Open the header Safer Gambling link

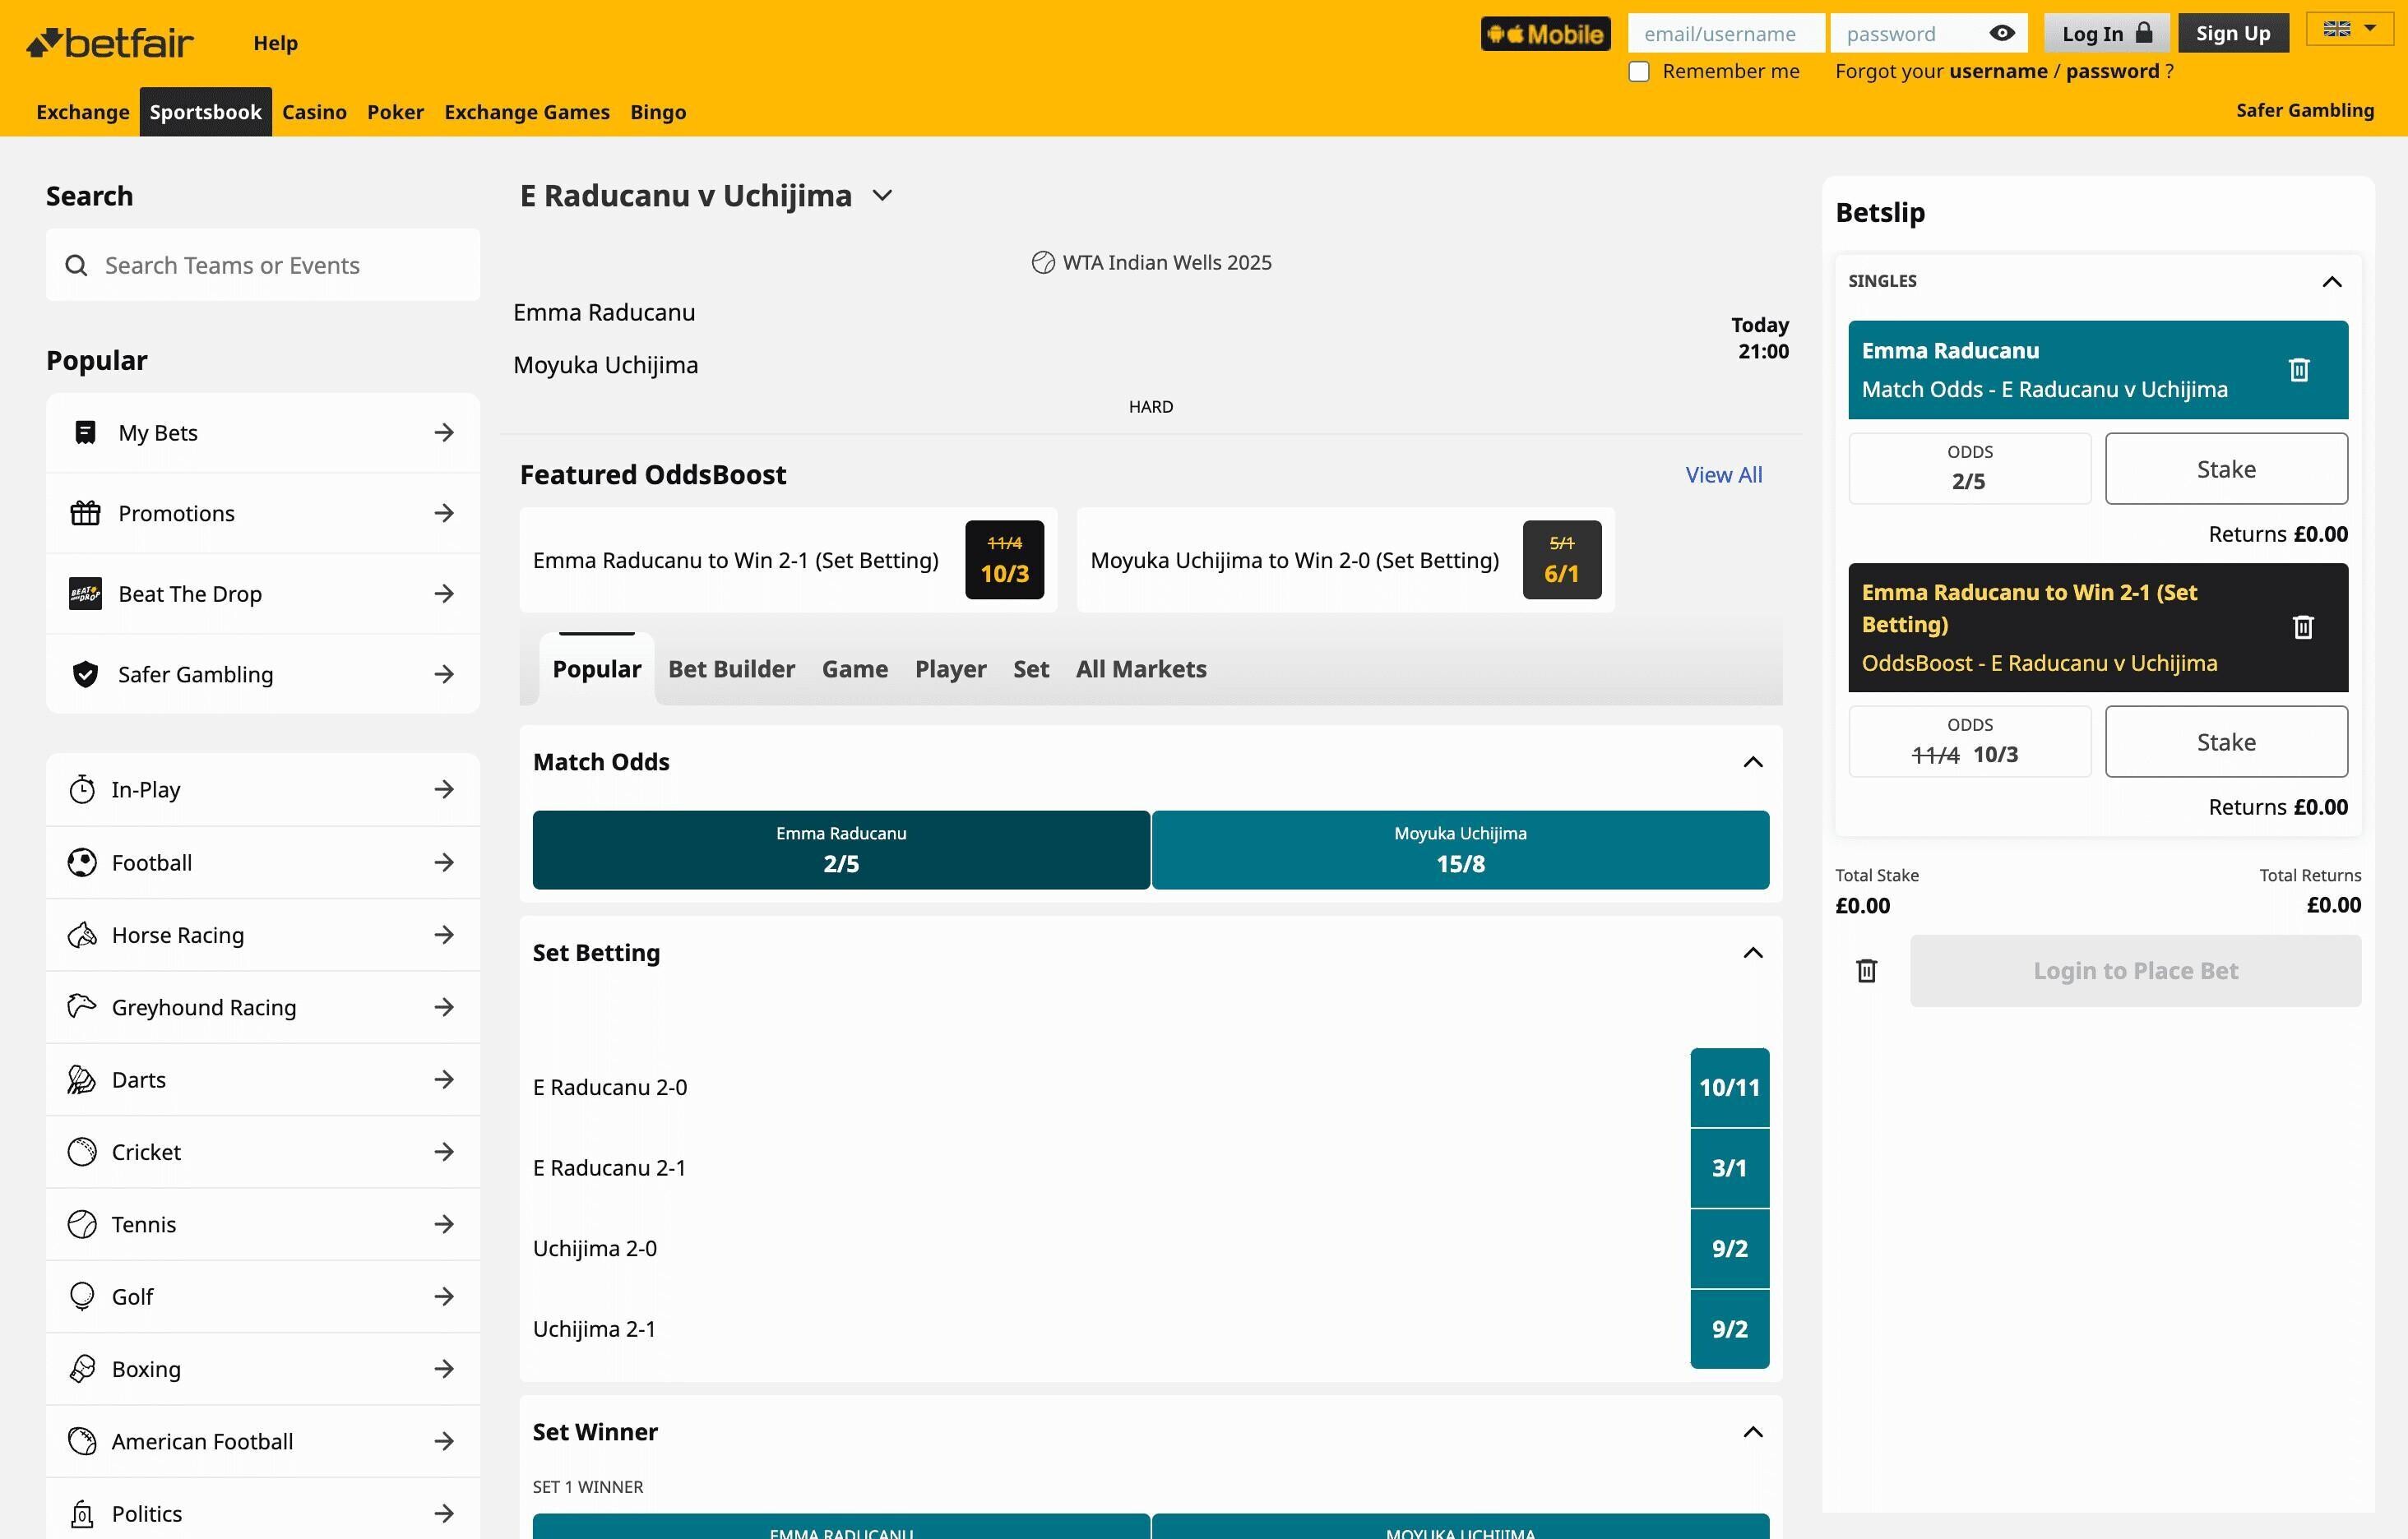[x=2304, y=111]
